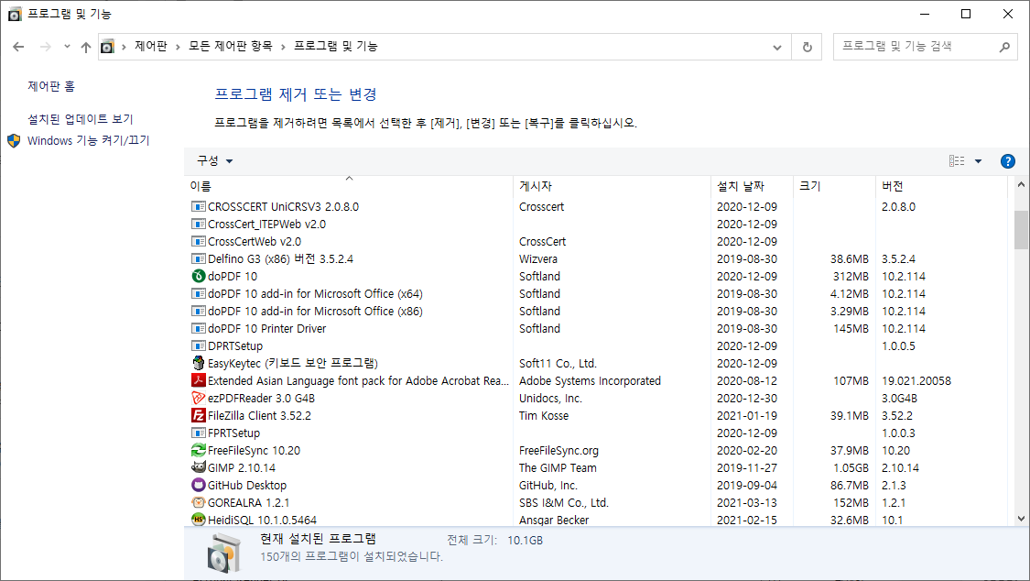Click the doPDF 10 green icon

click(199, 276)
